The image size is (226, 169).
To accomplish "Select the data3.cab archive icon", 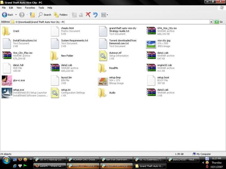I will click(x=151, y=93).
